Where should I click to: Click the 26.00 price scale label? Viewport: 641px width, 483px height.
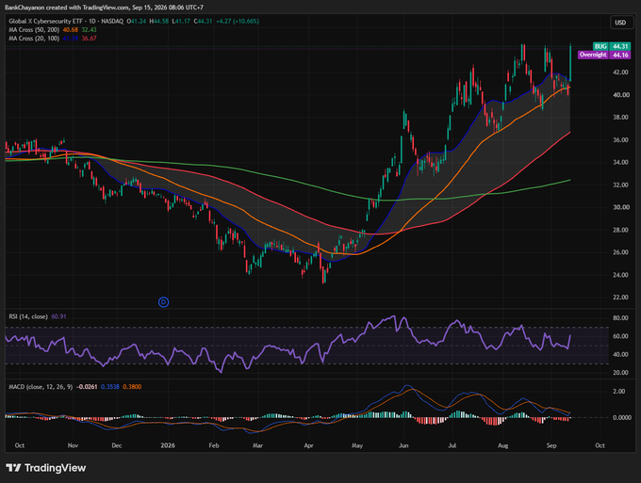(620, 252)
